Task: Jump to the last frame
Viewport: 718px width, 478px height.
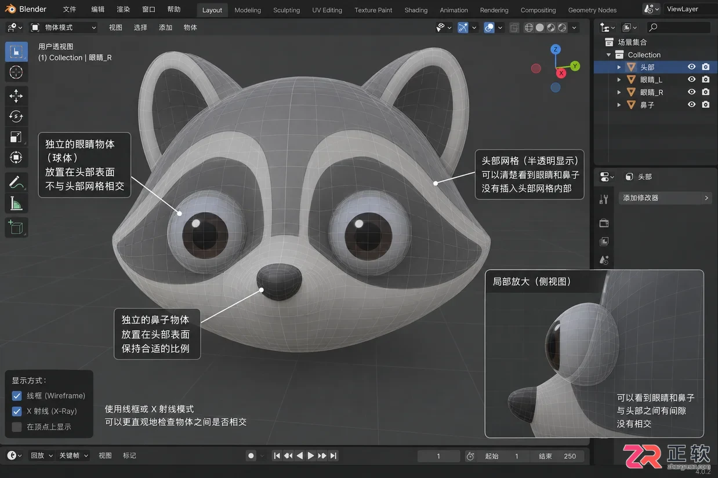Action: pos(333,456)
